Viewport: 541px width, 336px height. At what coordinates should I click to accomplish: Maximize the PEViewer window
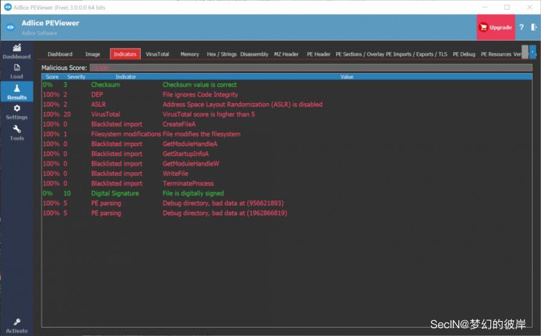pos(507,7)
